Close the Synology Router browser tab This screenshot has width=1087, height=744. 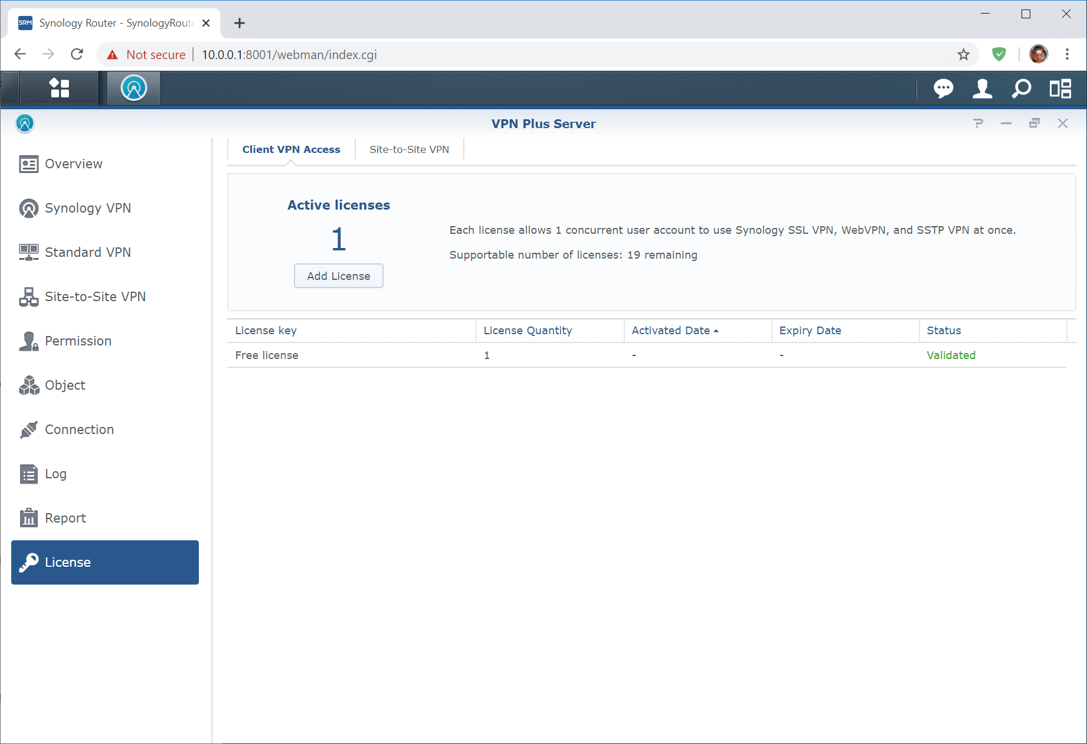pos(206,23)
